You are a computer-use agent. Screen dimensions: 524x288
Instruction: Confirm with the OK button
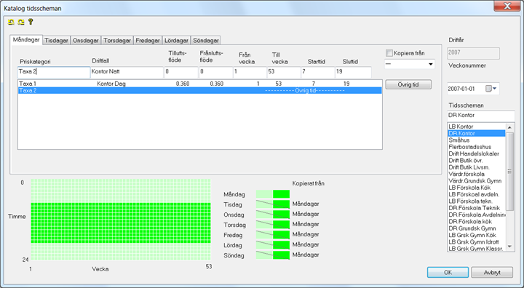click(x=448, y=272)
